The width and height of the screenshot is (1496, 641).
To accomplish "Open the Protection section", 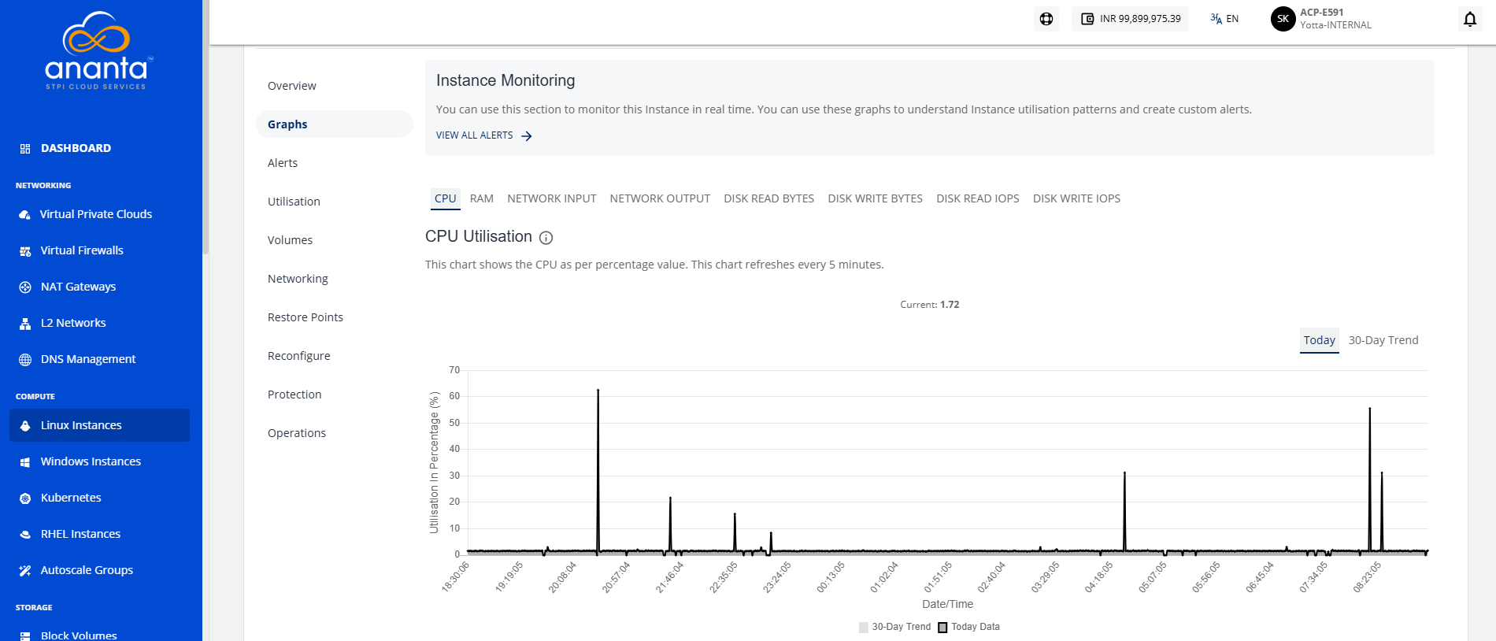I will (x=294, y=395).
